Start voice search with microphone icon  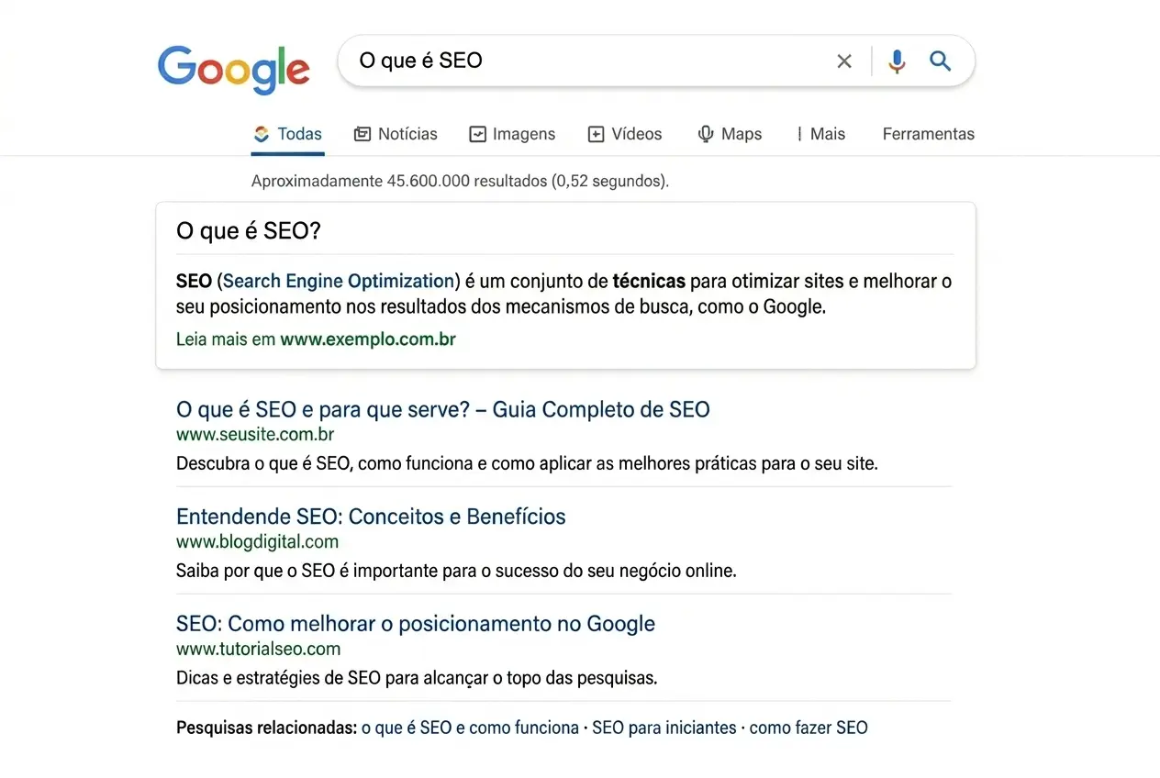click(897, 61)
